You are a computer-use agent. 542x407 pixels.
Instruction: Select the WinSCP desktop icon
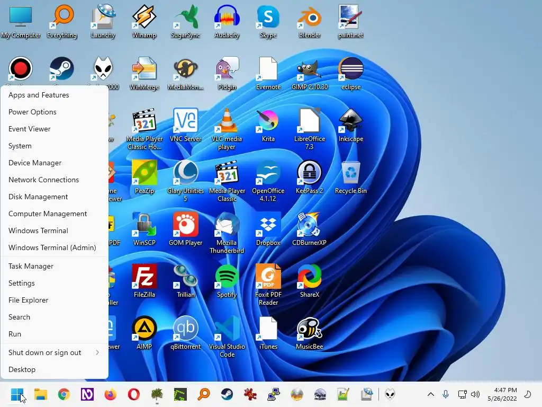[x=144, y=229]
